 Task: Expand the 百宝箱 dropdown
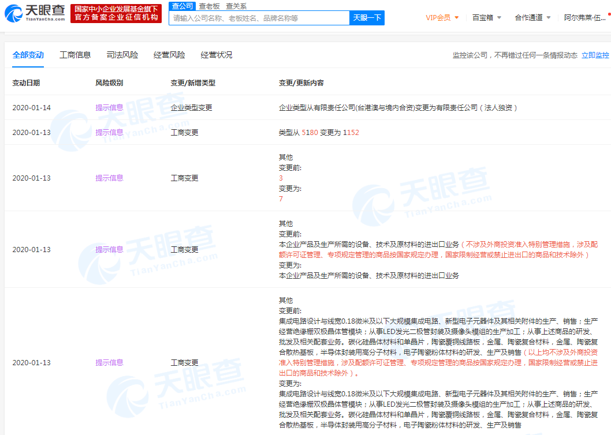pos(486,17)
